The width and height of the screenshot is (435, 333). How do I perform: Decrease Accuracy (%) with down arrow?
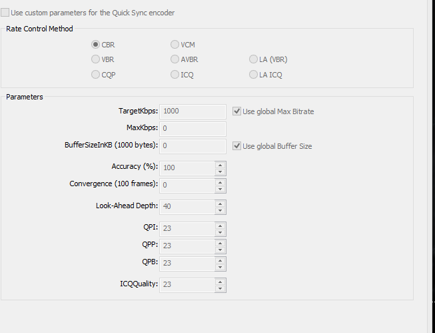pyautogui.click(x=220, y=172)
